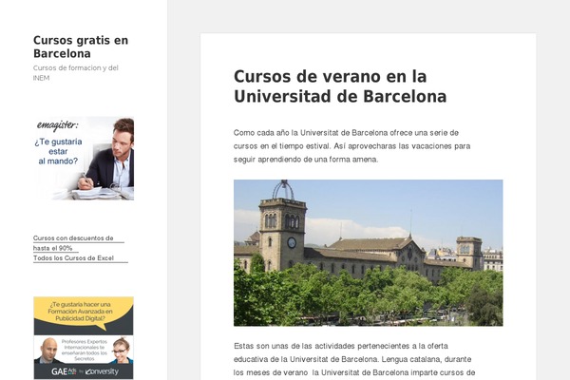
Task: Click the Universitat de Barcelona building photo
Action: point(368,253)
